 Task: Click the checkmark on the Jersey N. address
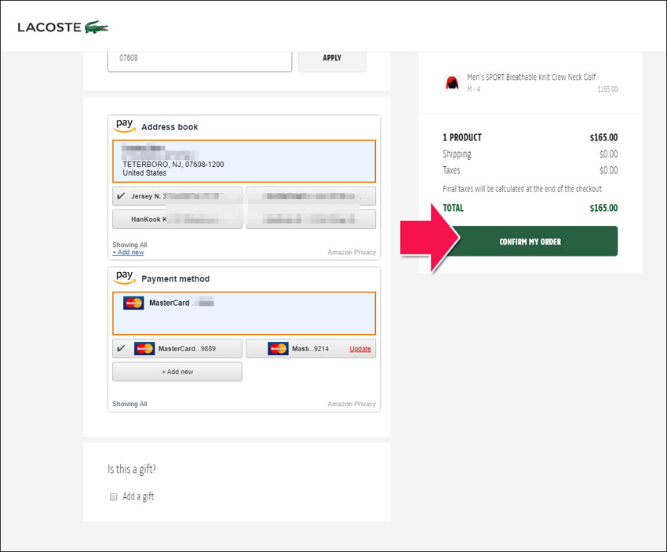pyautogui.click(x=121, y=196)
